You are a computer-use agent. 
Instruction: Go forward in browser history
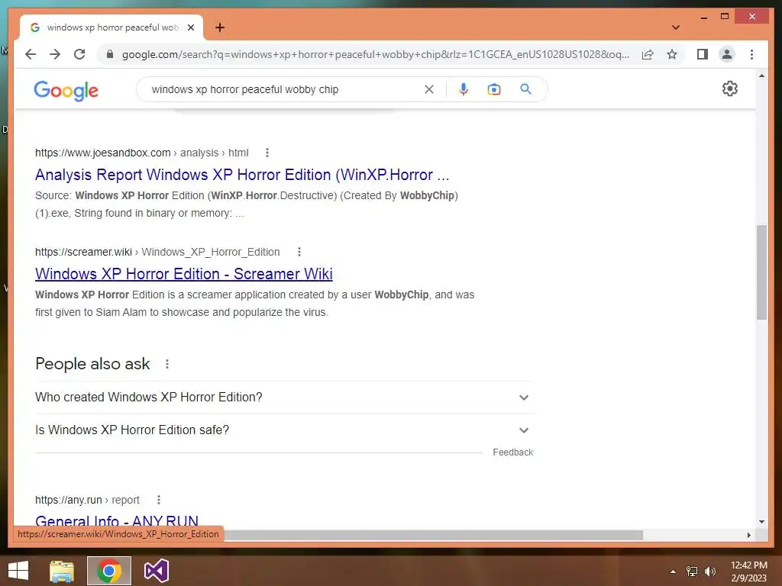(55, 54)
